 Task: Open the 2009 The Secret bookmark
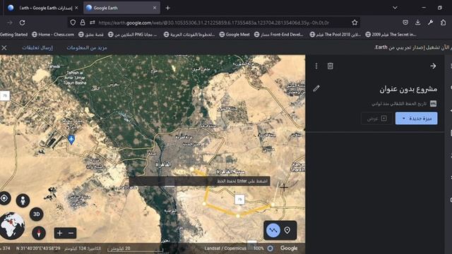tap(391, 35)
